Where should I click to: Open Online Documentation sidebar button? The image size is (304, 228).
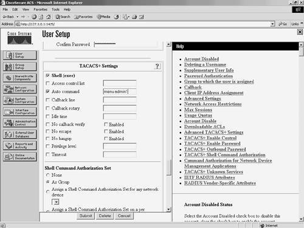click(20, 157)
